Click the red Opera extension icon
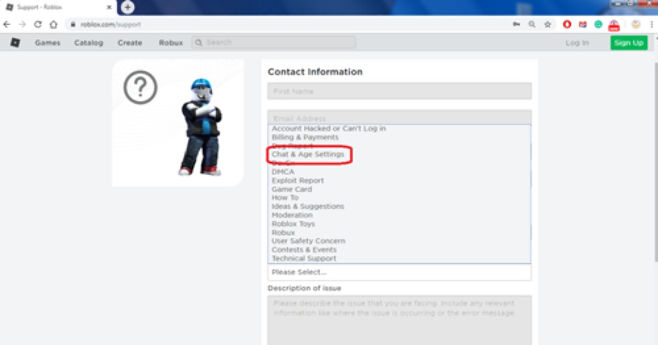Screen dimensions: 658x345 click(567, 25)
